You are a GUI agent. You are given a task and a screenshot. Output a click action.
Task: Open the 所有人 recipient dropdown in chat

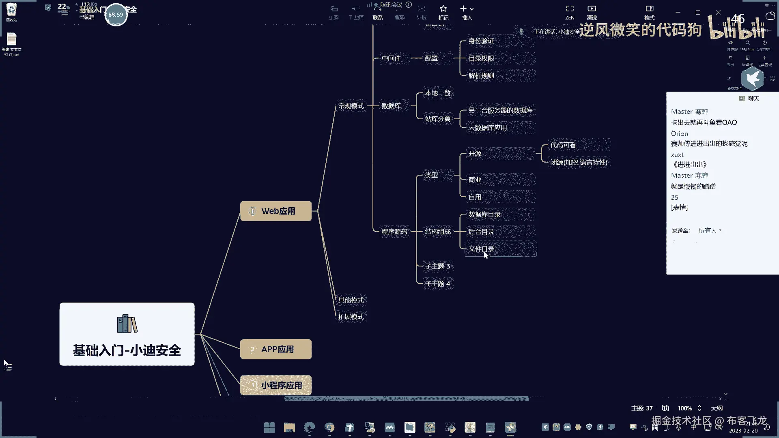(710, 230)
